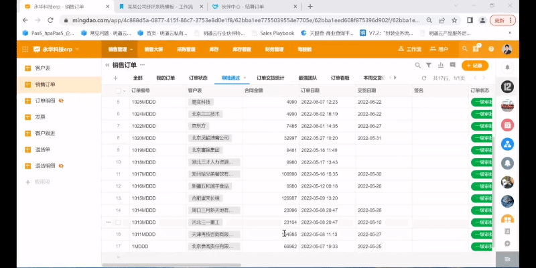The image size is (536, 268).
Task: Open the 工作流 link in header
Action: pos(409,49)
